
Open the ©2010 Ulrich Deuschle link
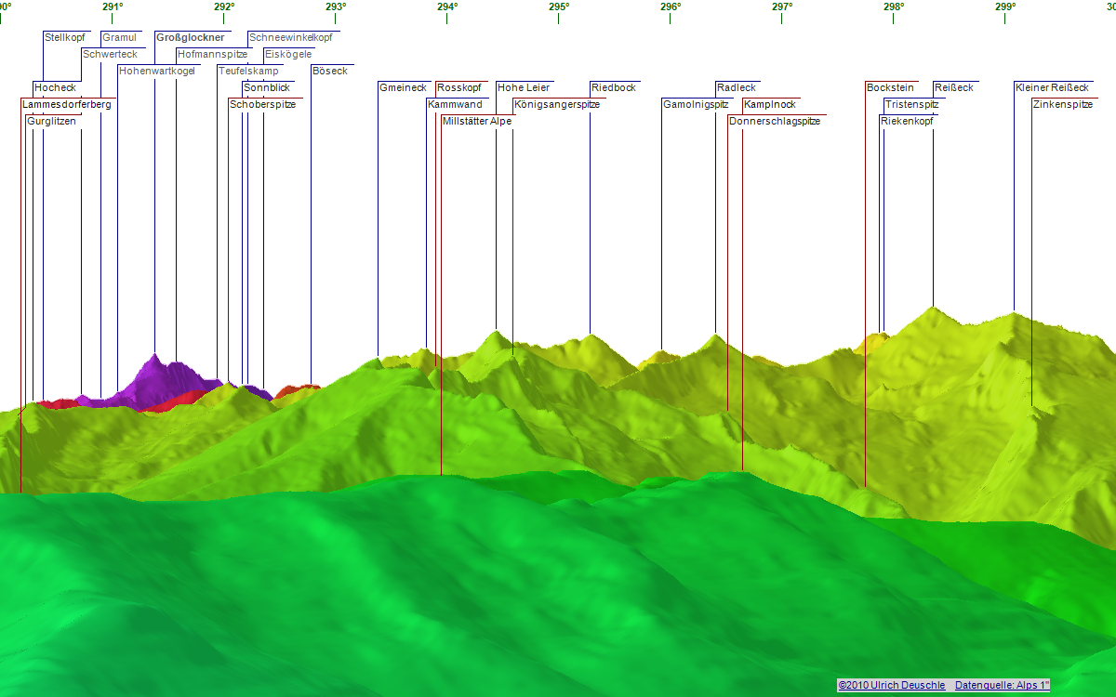[891, 685]
